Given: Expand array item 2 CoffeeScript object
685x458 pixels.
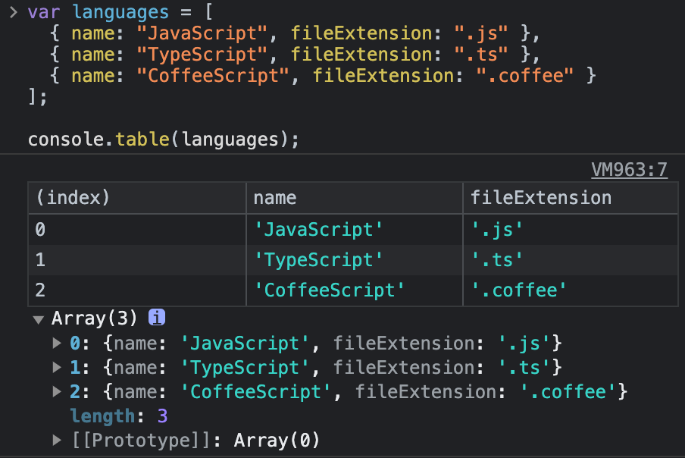Looking at the screenshot, I should (57, 391).
